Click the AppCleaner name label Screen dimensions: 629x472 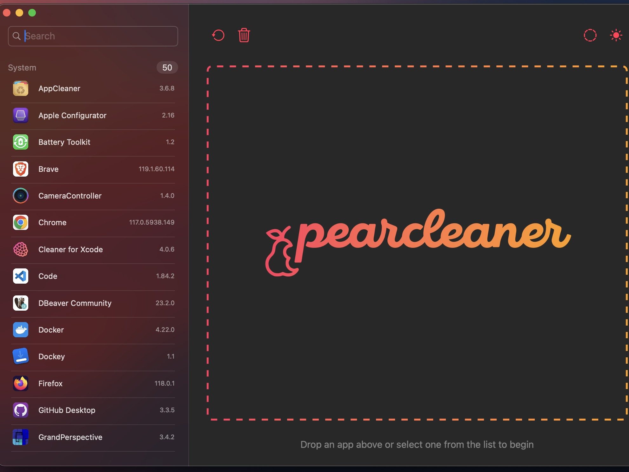pos(59,89)
